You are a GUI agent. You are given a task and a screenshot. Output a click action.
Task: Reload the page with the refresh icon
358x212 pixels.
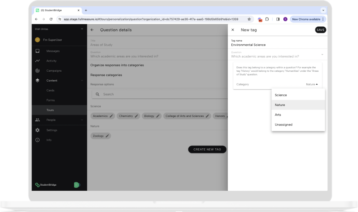[x=51, y=19]
